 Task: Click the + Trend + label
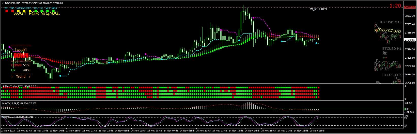pos(21,77)
